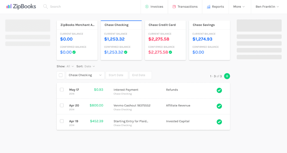Viewport: 287px width, 153px height.
Task: Click the search magnifier icon
Action: click(45, 6)
